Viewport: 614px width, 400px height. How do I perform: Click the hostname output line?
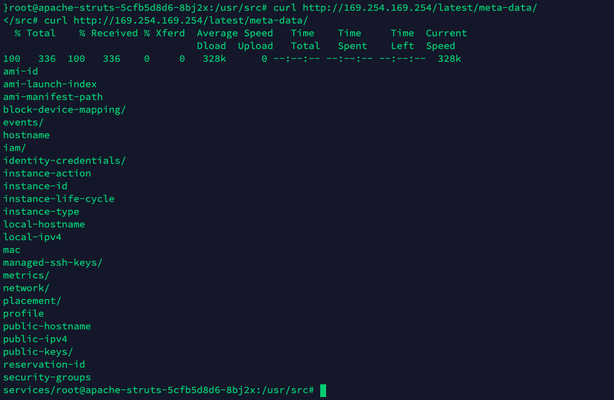(x=26, y=135)
